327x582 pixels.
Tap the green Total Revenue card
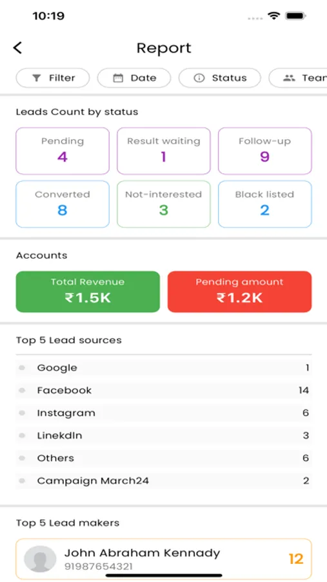click(x=88, y=292)
